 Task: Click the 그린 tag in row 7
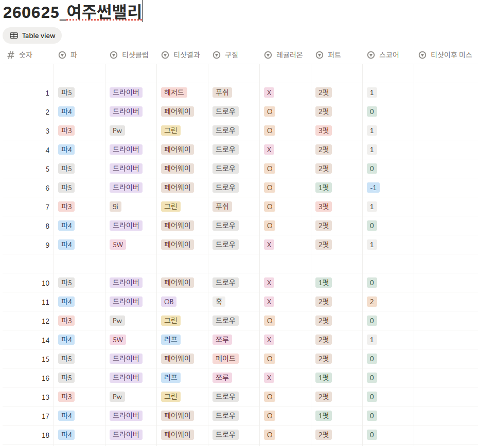(x=171, y=207)
